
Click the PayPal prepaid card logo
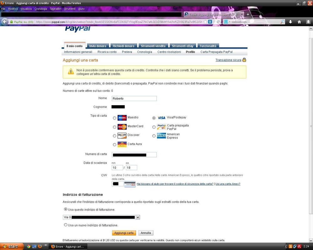pyautogui.click(x=161, y=127)
